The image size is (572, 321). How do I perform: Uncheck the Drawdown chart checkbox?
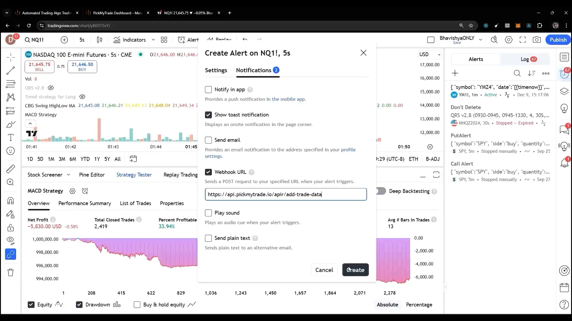79,305
